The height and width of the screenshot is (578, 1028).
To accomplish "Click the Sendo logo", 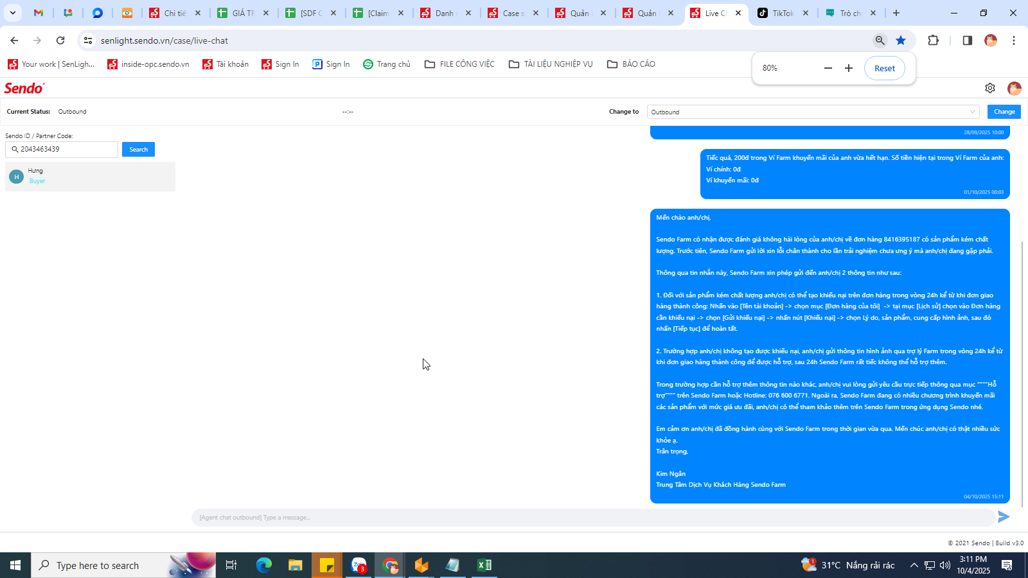I will (24, 88).
